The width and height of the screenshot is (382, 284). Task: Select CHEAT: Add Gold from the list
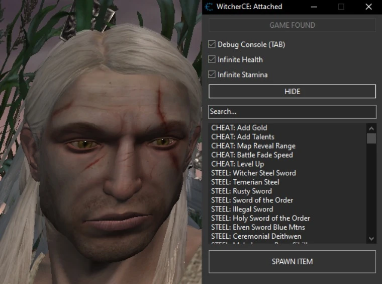[x=239, y=128]
